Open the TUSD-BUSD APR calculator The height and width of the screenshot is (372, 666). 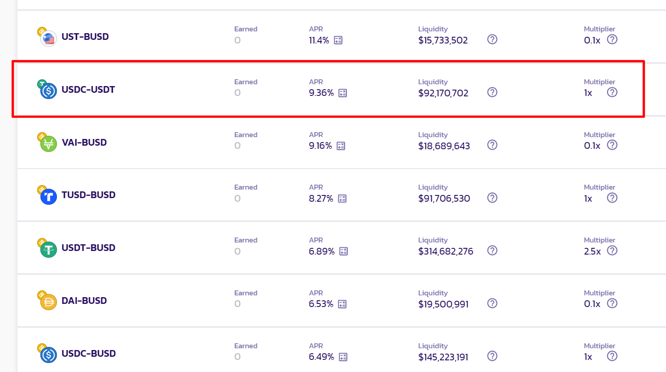[342, 199]
